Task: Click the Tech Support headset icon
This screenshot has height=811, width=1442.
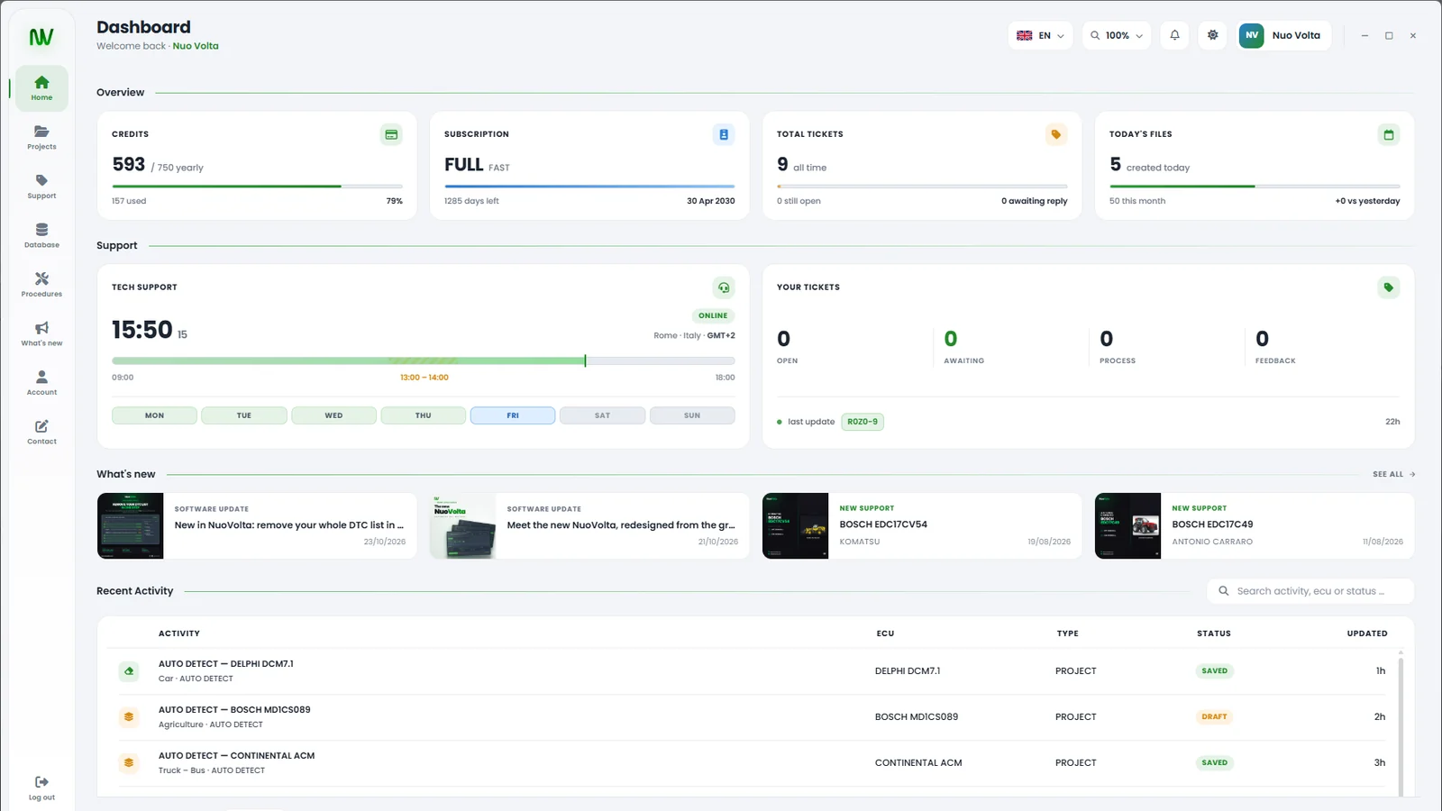Action: click(x=724, y=287)
